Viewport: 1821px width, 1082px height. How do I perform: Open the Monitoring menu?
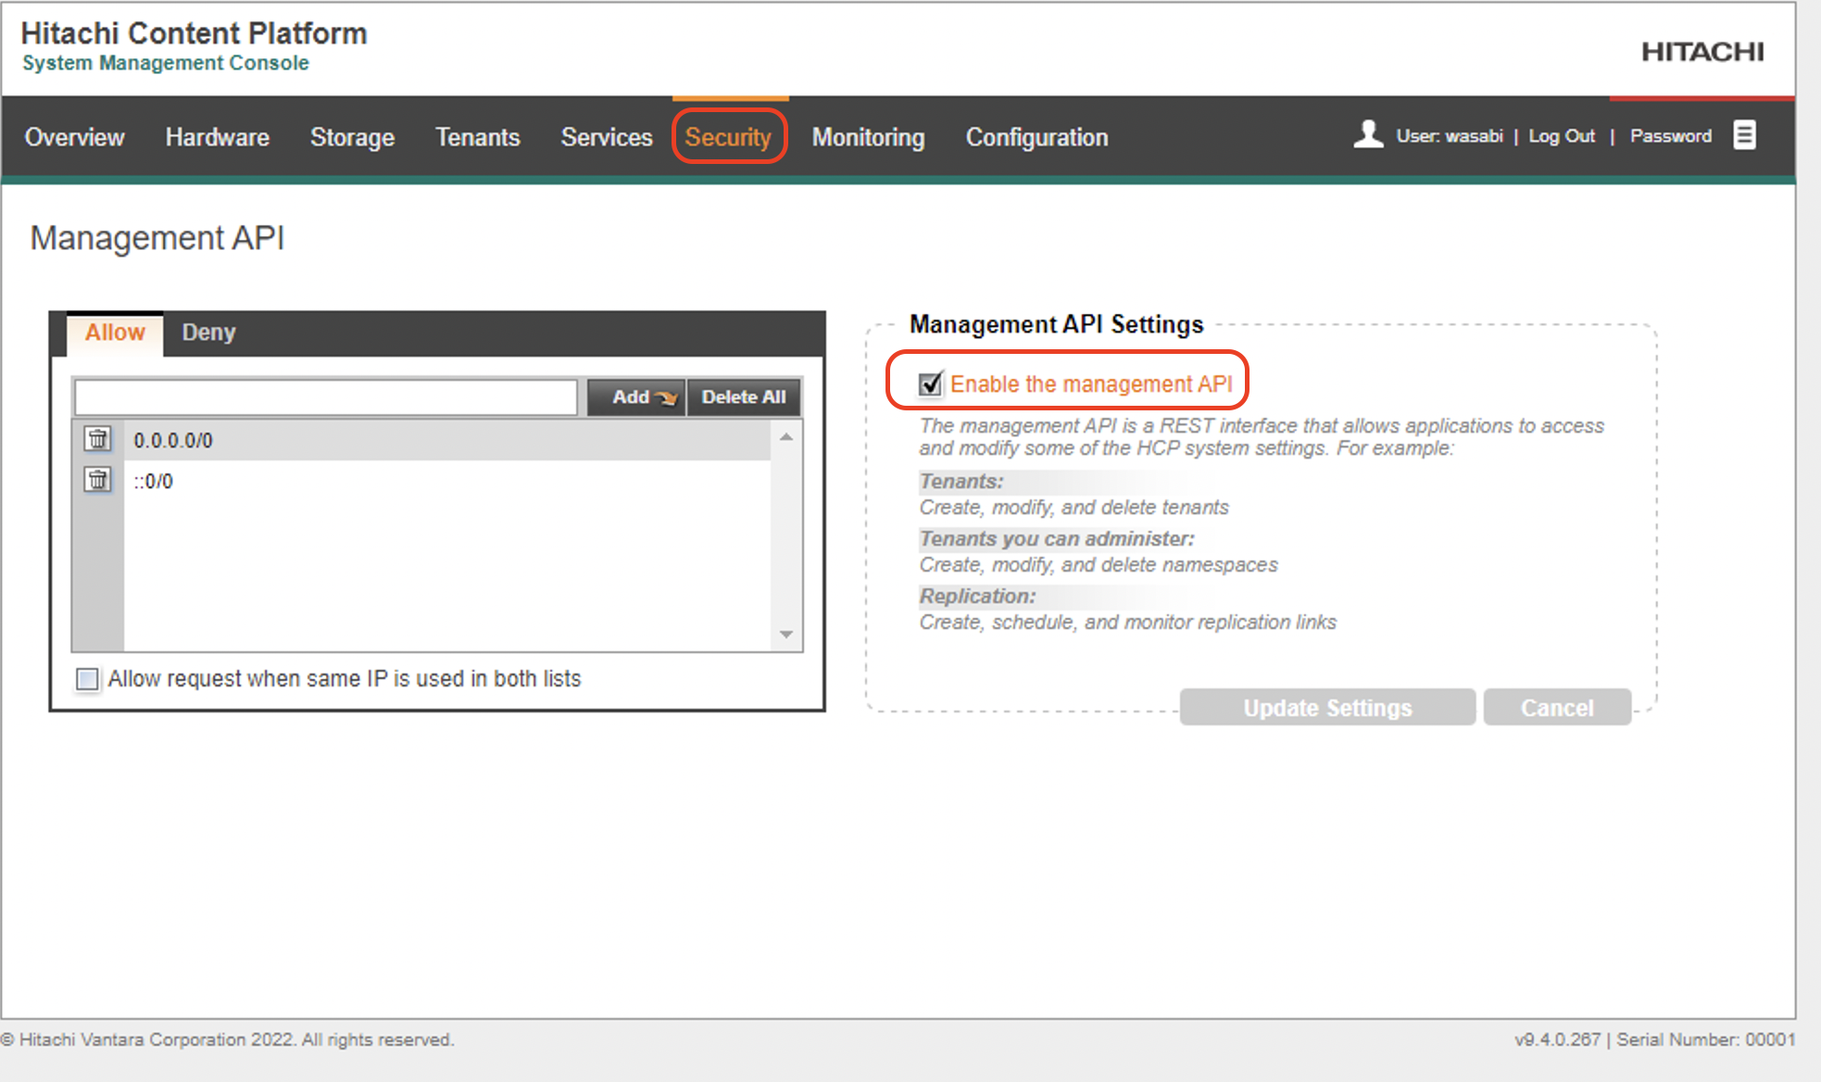[x=868, y=137]
